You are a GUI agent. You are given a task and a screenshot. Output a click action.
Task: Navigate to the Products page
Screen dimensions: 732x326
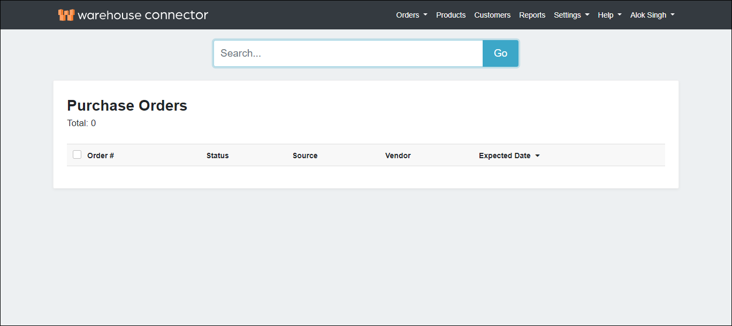click(x=451, y=15)
